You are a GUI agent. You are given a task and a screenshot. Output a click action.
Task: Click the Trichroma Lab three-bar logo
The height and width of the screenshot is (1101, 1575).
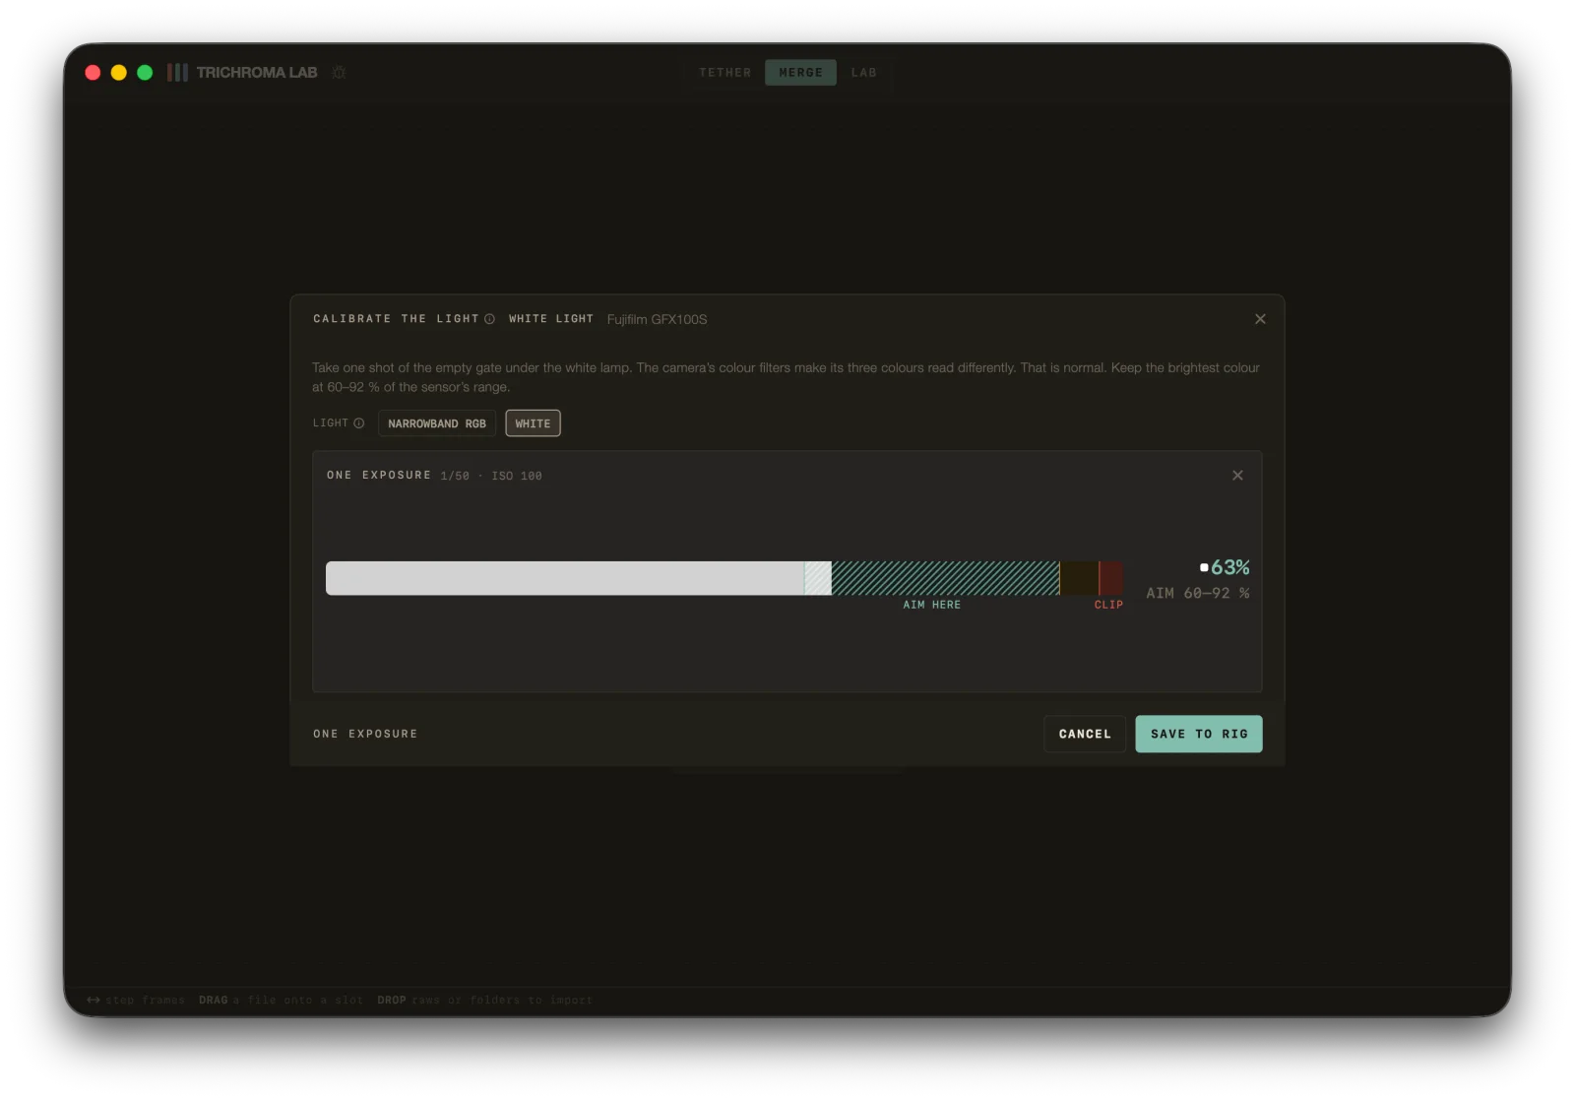coord(177,73)
